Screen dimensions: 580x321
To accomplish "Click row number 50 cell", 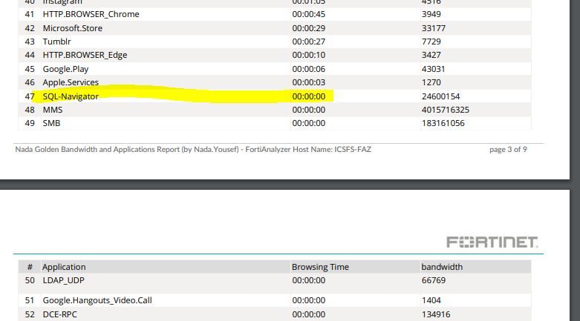I will click(x=30, y=280).
